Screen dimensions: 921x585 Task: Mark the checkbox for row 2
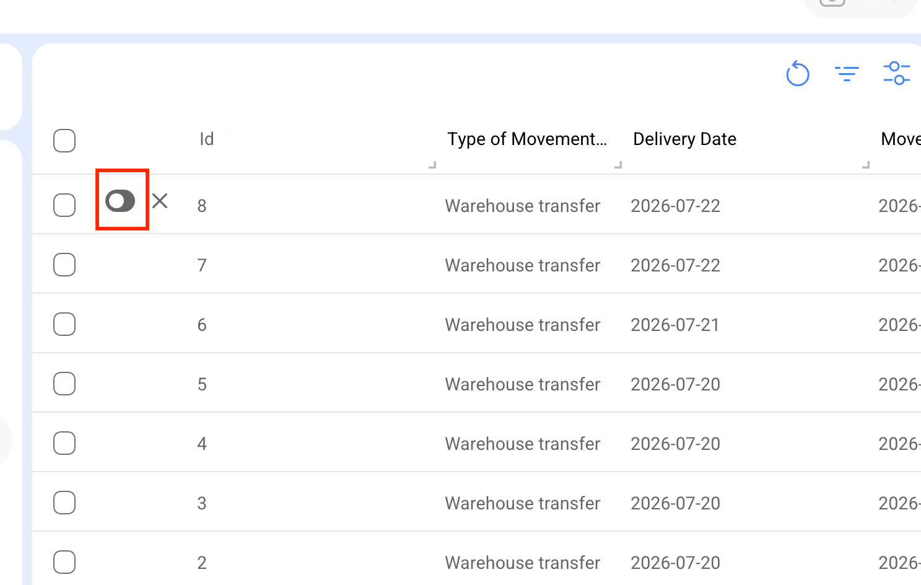64,562
